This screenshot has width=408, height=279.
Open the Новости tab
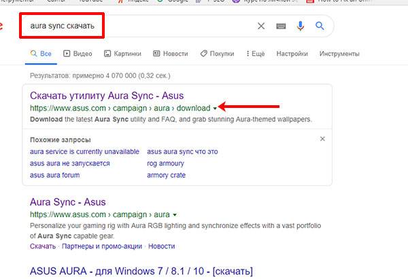point(171,54)
